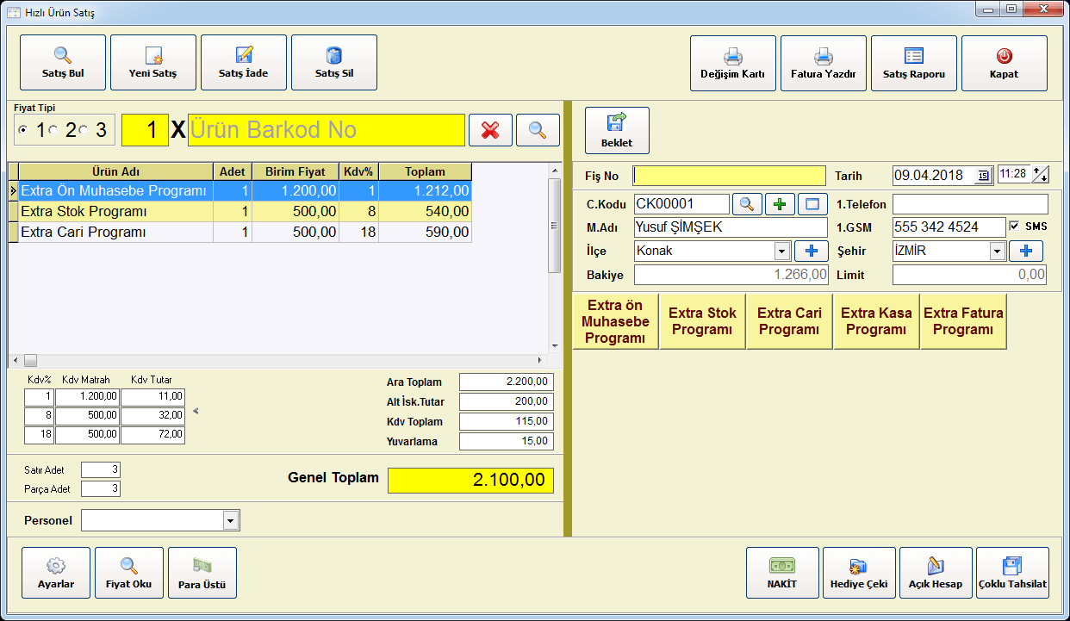The width and height of the screenshot is (1070, 621).
Task: Click the Fiyat Oku price check button
Action: [x=129, y=573]
